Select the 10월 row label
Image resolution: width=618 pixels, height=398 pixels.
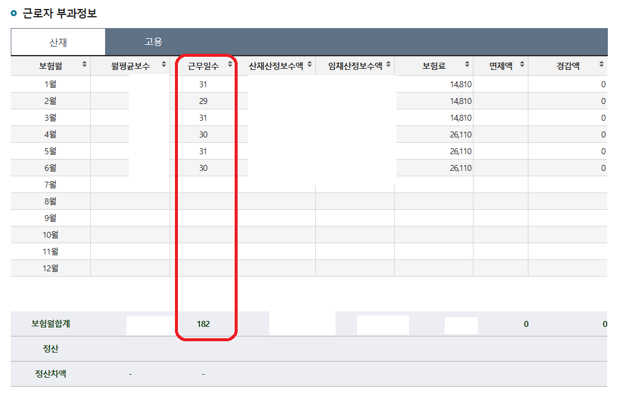coord(50,235)
